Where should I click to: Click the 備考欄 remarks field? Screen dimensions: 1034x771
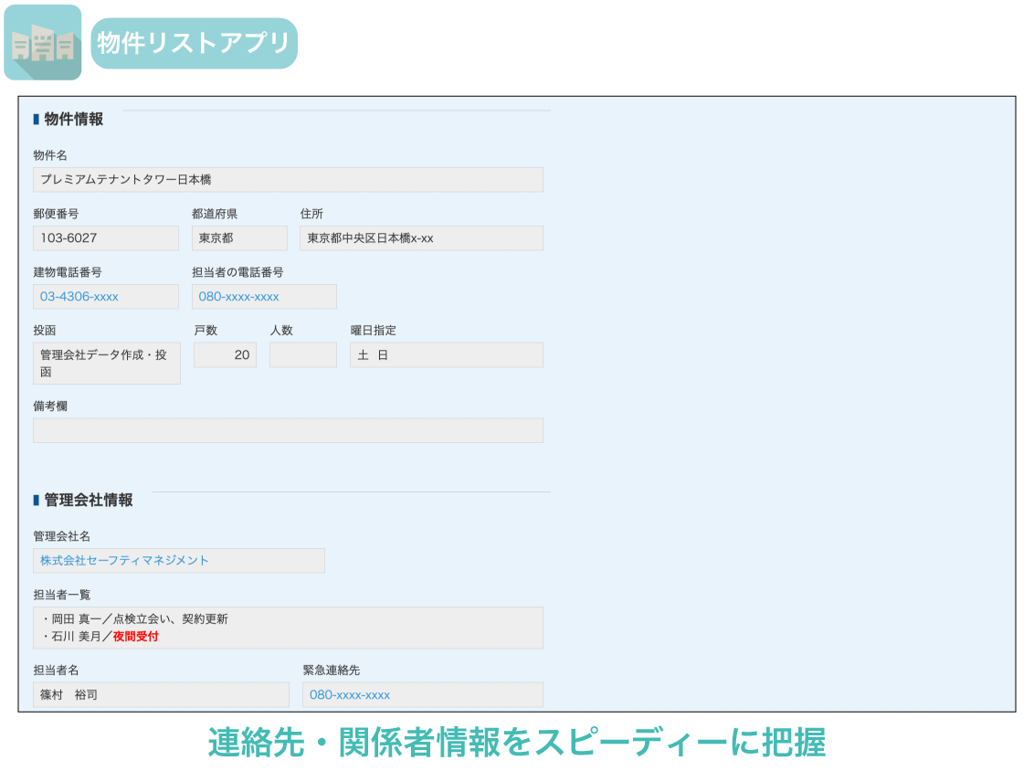(x=288, y=429)
